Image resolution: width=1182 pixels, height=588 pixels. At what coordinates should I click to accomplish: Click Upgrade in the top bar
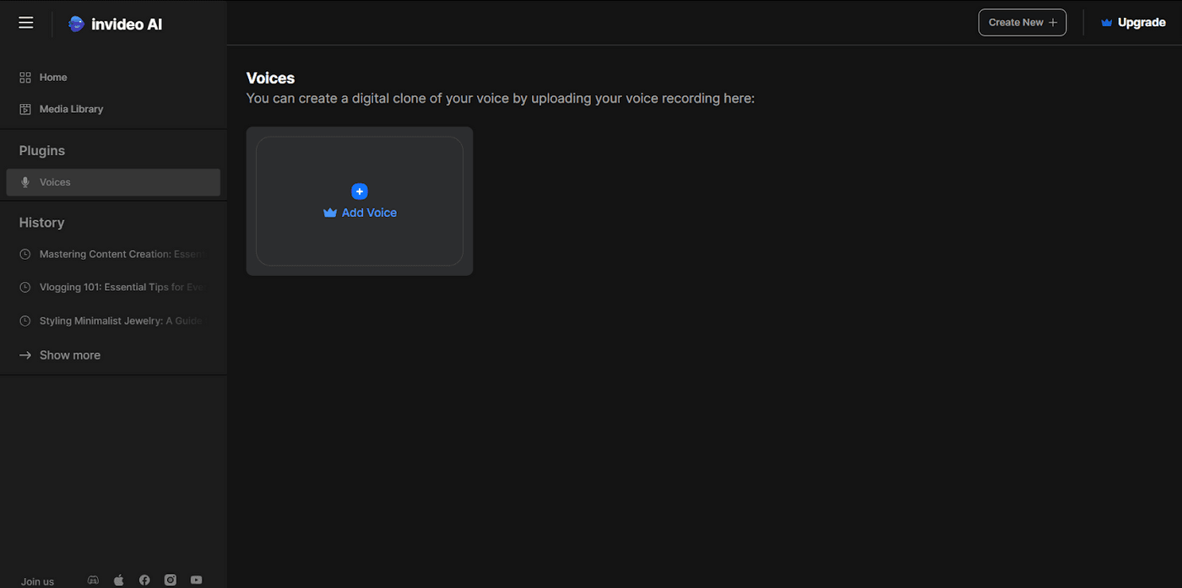1141,22
